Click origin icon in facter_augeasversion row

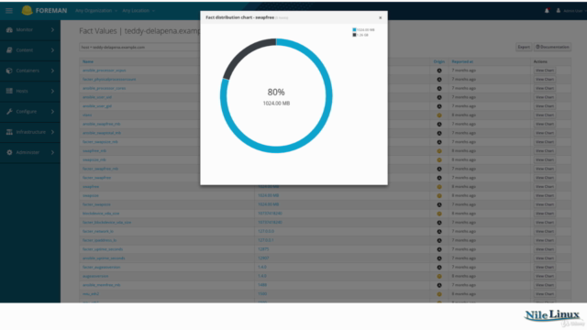(x=439, y=267)
